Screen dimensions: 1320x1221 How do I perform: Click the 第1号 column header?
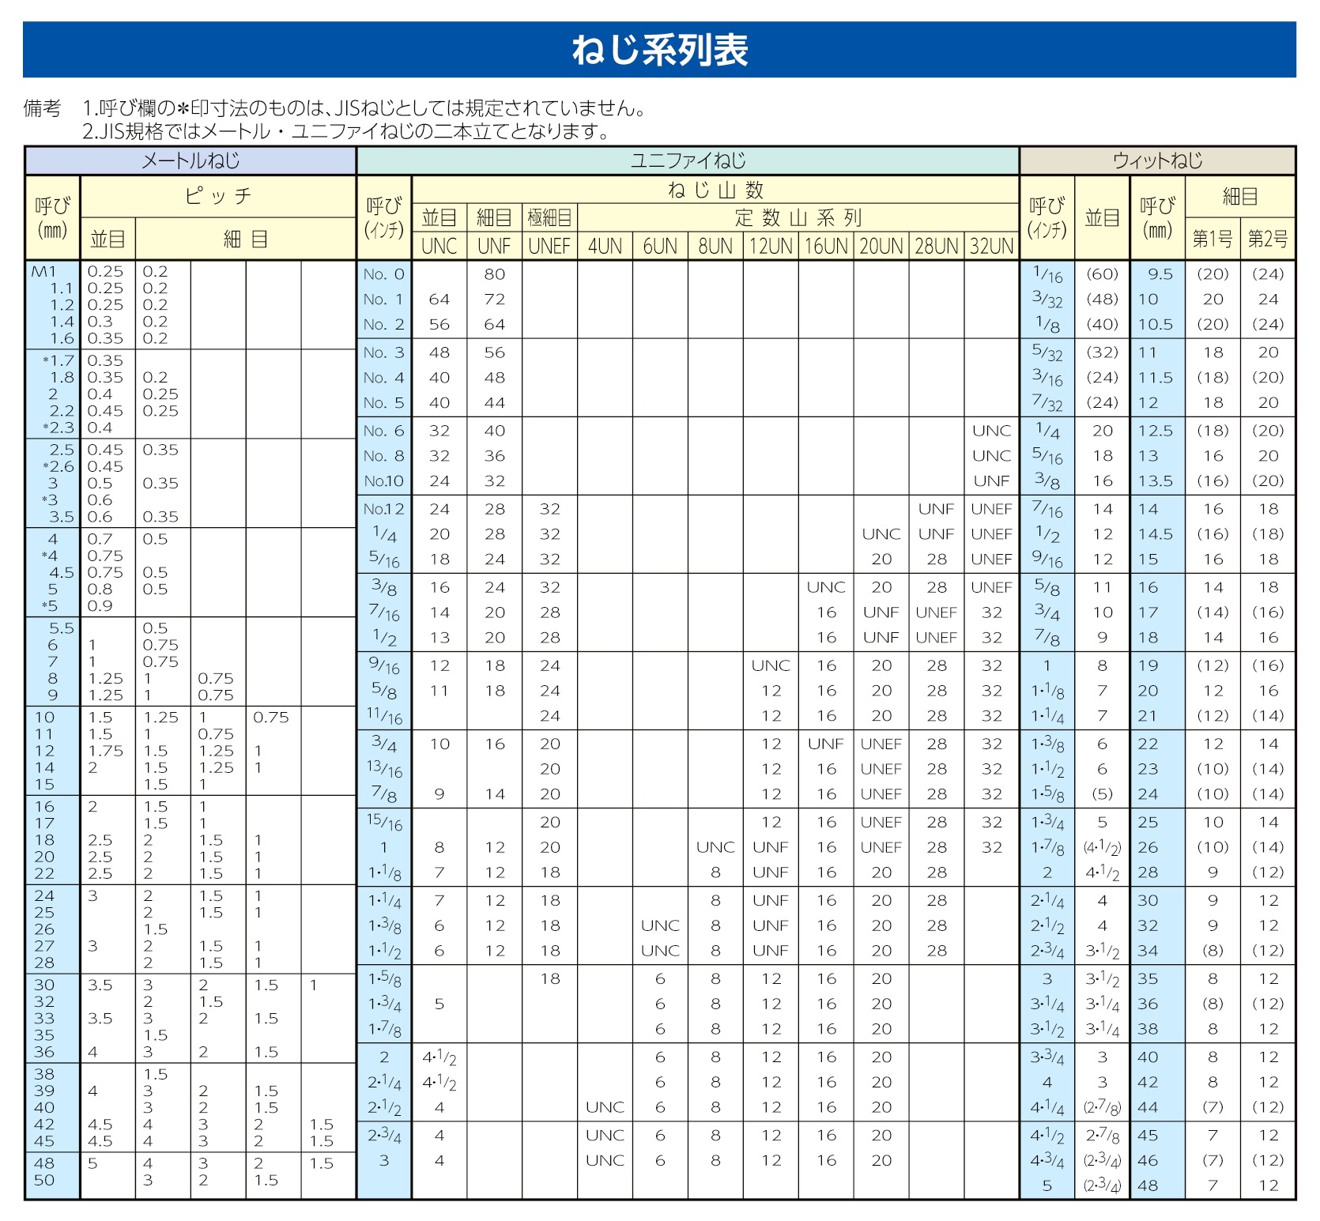point(1213,239)
